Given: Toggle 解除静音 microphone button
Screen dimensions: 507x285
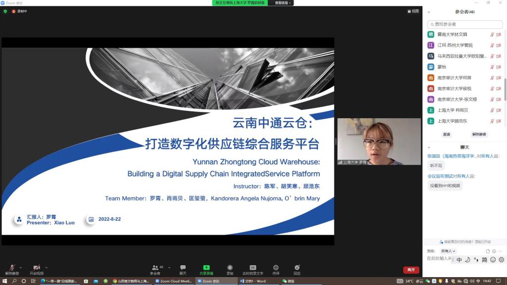Looking at the screenshot, I should [x=12, y=268].
